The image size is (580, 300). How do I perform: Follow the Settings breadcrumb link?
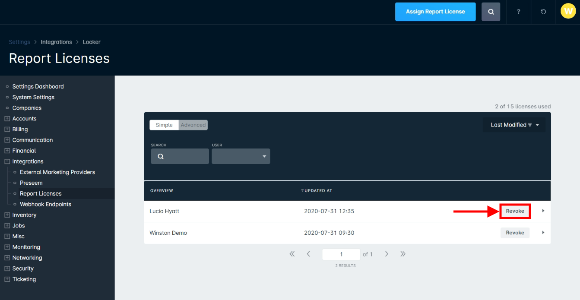19,42
